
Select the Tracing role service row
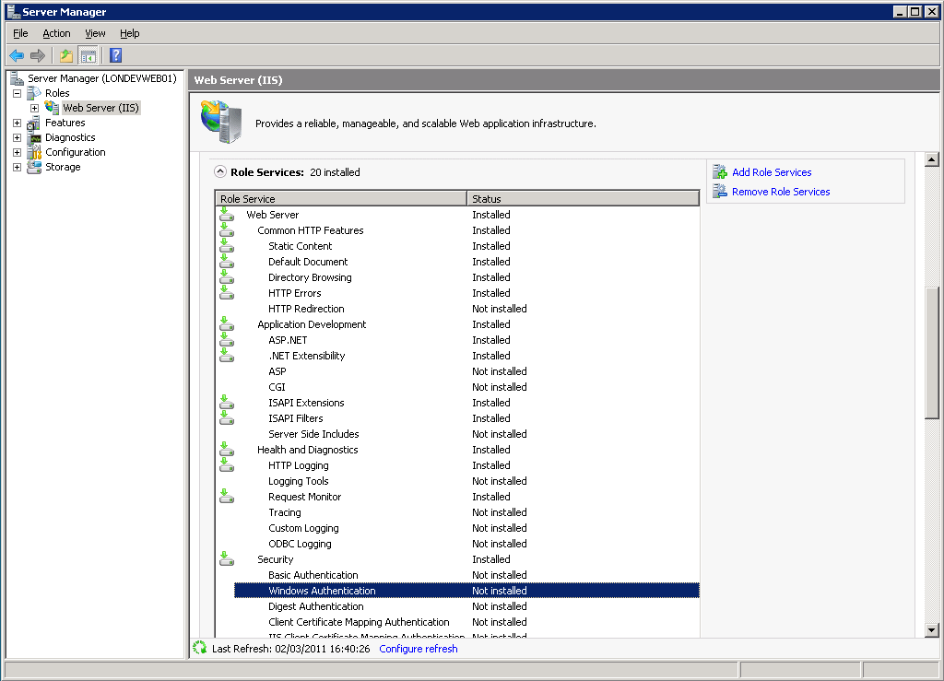point(457,512)
